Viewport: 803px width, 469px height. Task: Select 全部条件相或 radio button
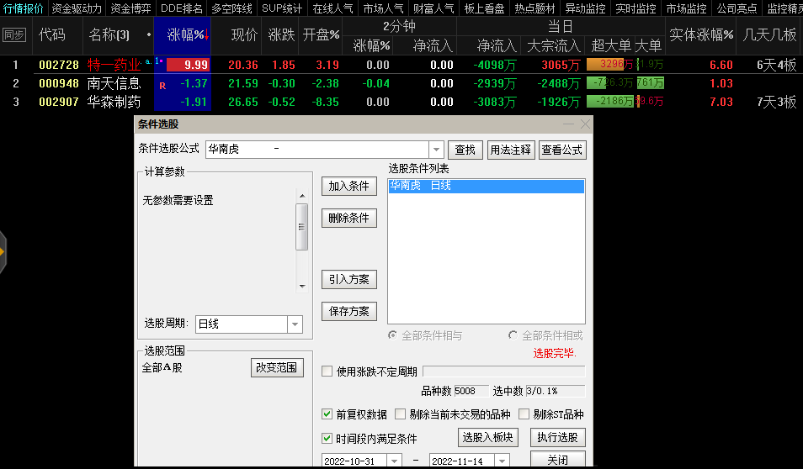(513, 335)
